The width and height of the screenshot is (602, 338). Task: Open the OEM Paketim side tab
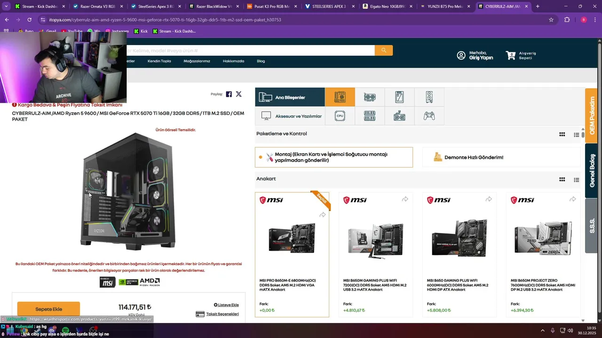[x=591, y=115]
